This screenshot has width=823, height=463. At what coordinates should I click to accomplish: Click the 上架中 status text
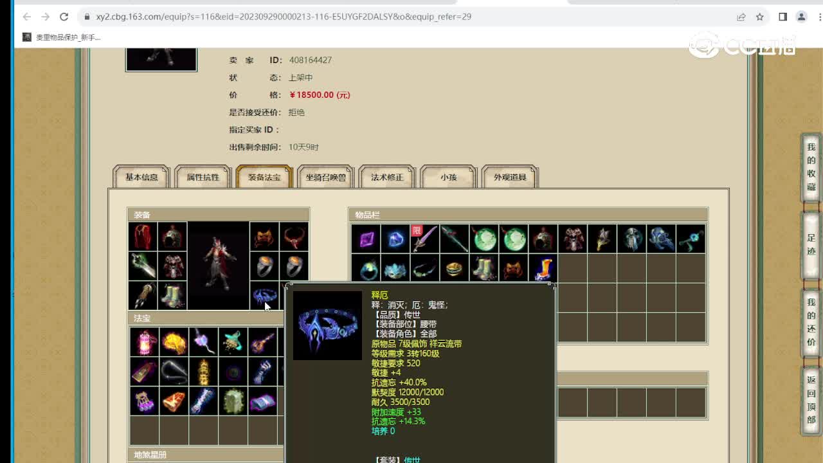300,77
